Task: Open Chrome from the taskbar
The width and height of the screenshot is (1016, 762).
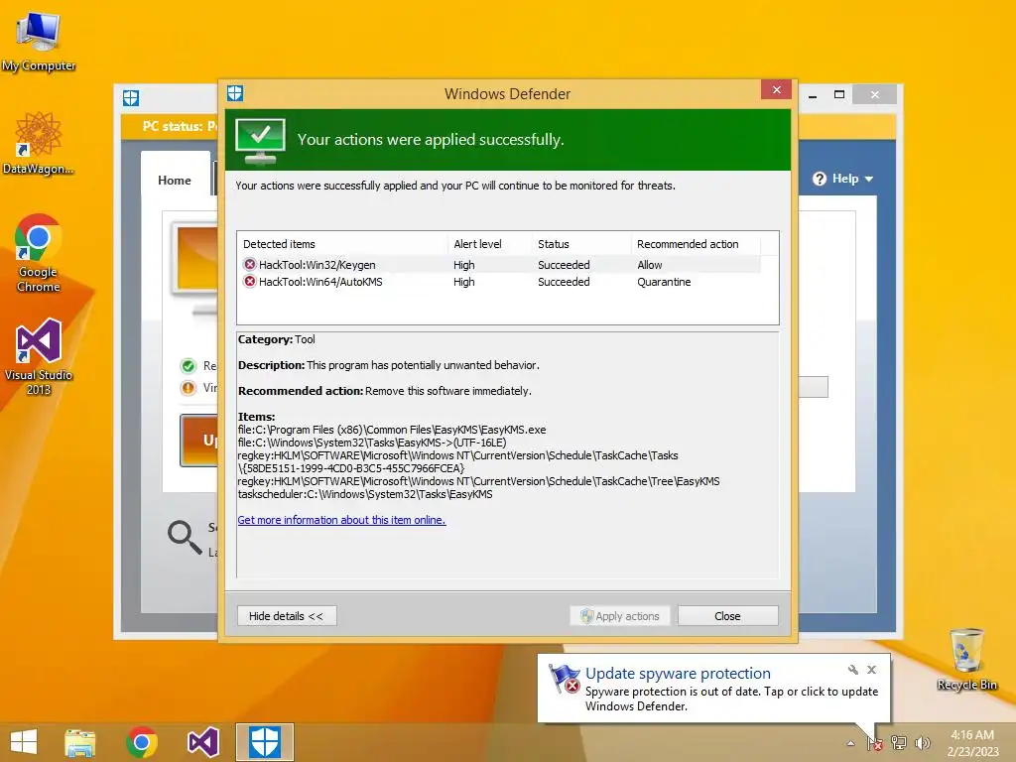Action: click(x=142, y=742)
